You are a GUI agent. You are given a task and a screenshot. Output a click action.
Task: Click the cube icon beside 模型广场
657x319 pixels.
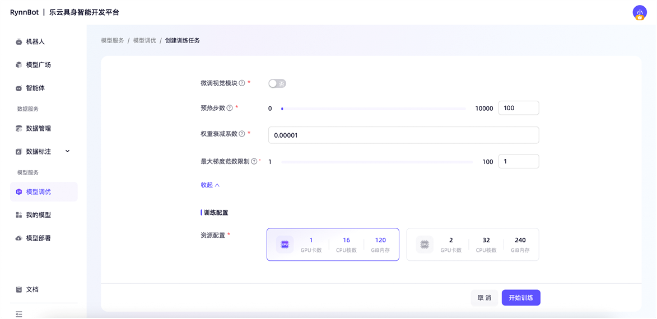[x=18, y=65]
